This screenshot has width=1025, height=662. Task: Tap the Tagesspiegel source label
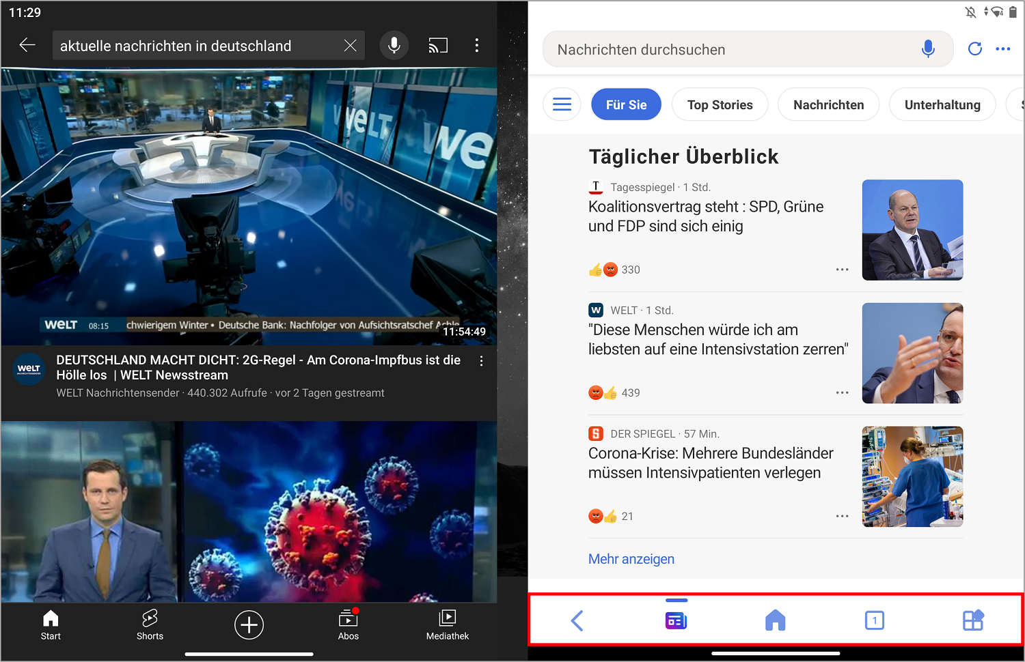(x=642, y=187)
